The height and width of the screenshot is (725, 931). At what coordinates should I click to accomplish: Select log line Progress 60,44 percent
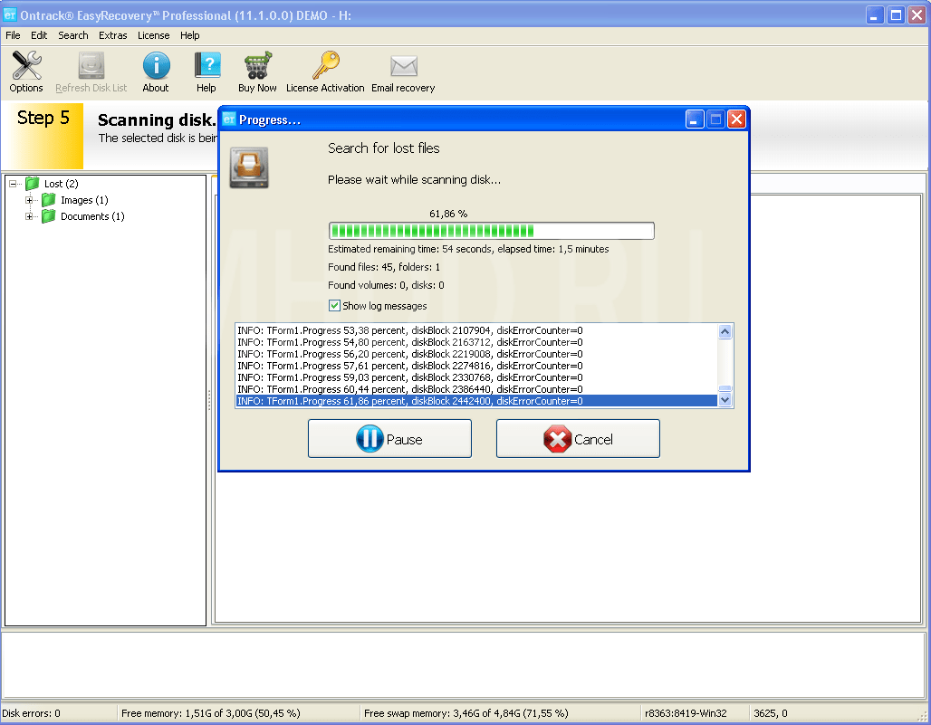476,389
